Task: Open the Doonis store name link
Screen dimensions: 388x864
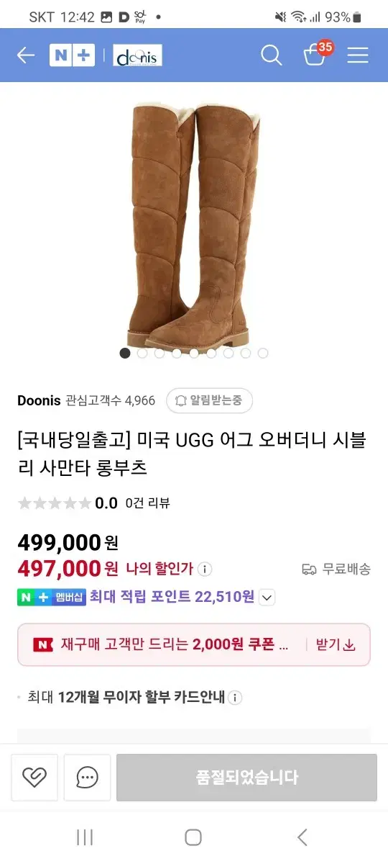Action: pyautogui.click(x=39, y=401)
